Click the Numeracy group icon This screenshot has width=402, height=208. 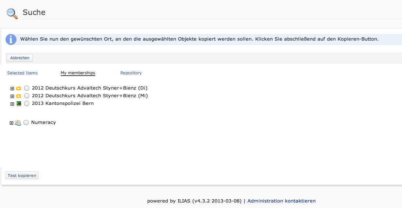point(18,123)
